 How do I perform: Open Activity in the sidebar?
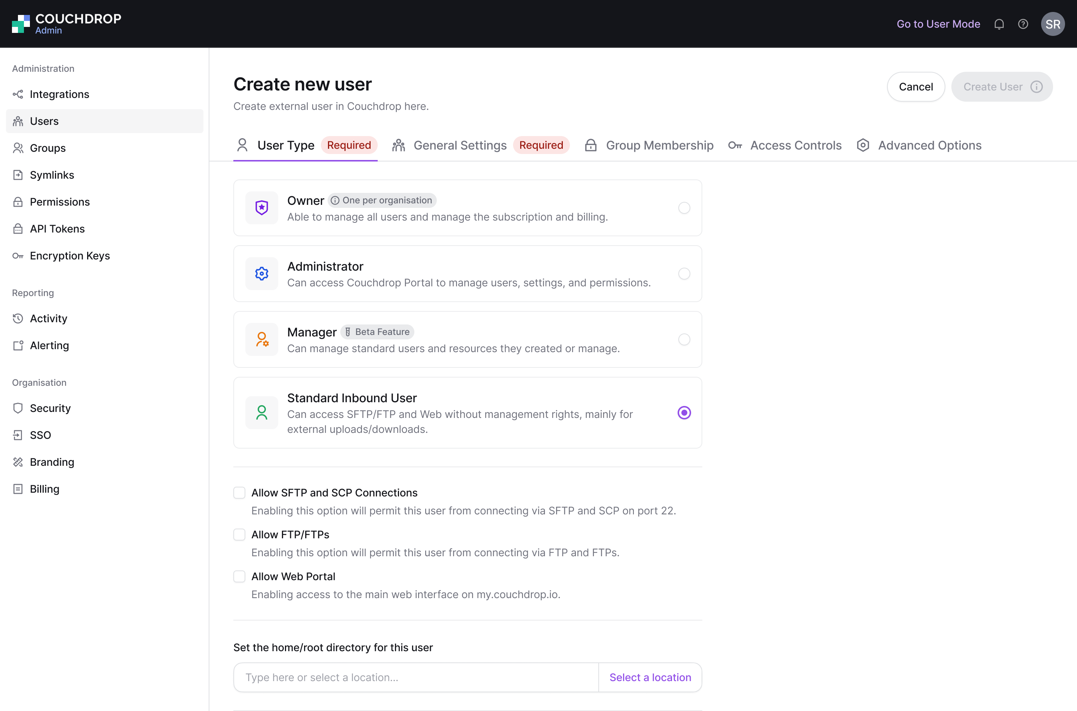coord(105,318)
